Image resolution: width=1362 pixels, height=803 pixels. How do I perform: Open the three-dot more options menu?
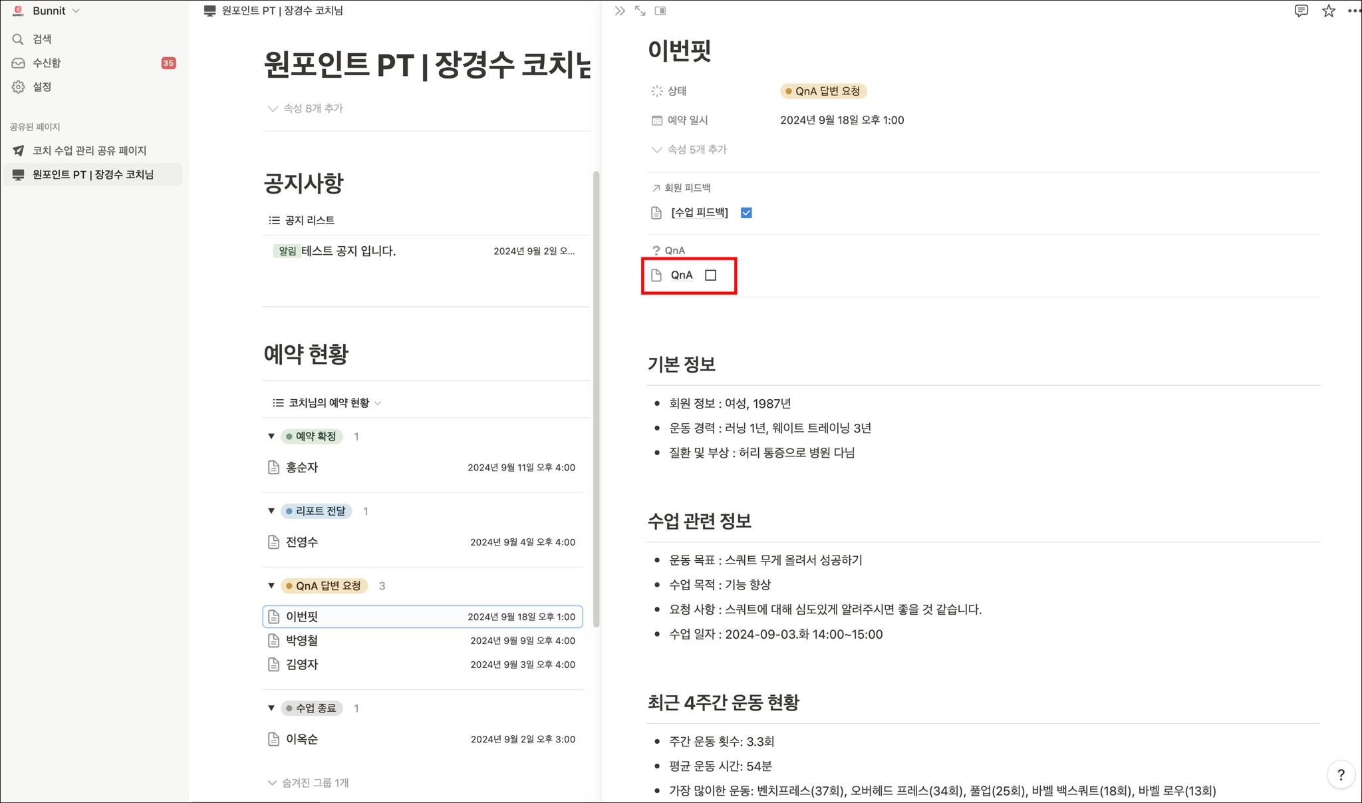pyautogui.click(x=1353, y=11)
